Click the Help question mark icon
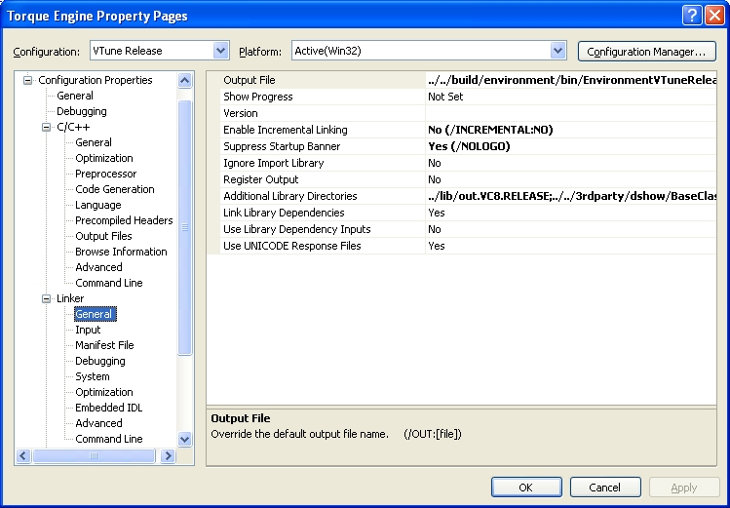This screenshot has width=730, height=508. (x=691, y=16)
